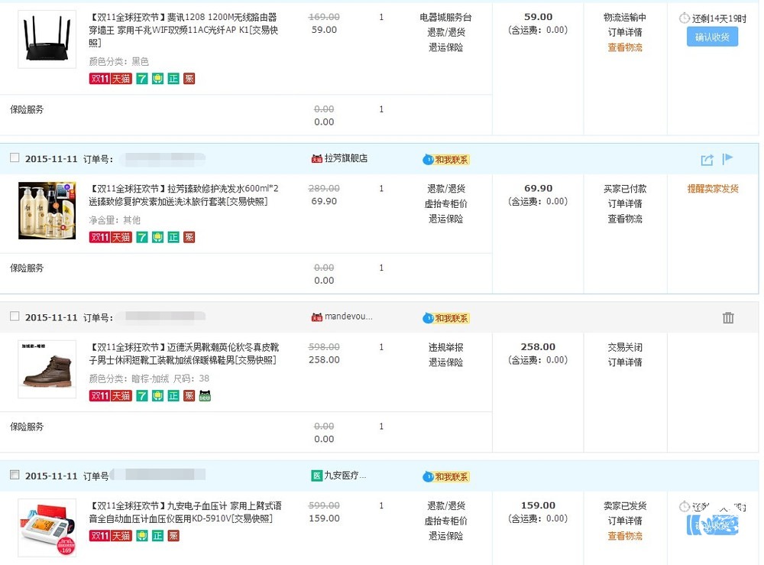Click the 天猫 badge under the shampoo item

tap(121, 237)
